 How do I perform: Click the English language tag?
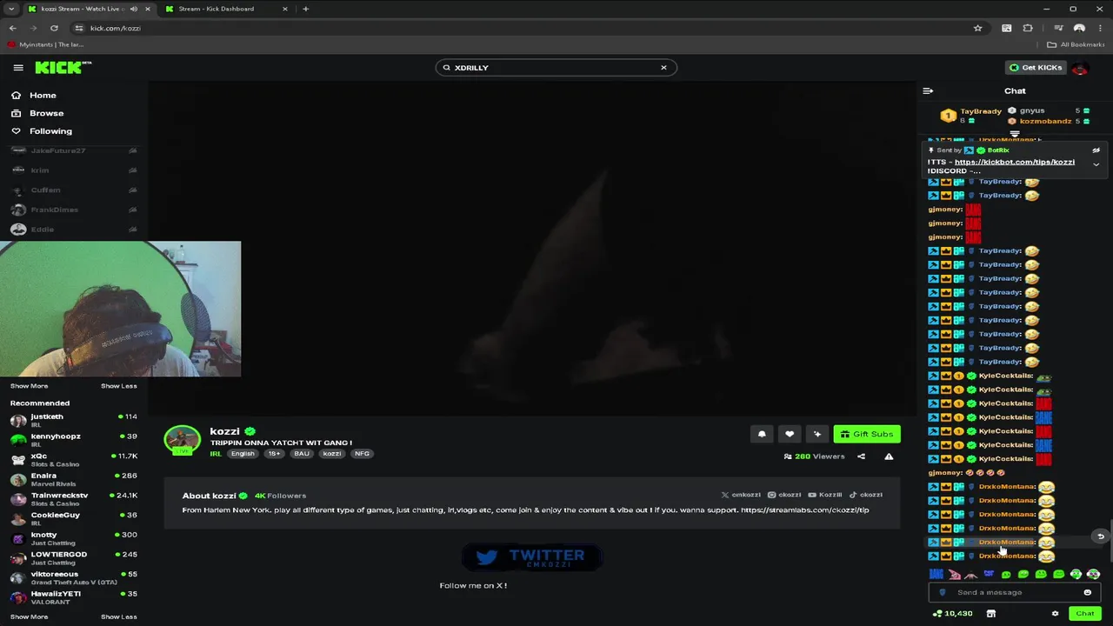(243, 454)
